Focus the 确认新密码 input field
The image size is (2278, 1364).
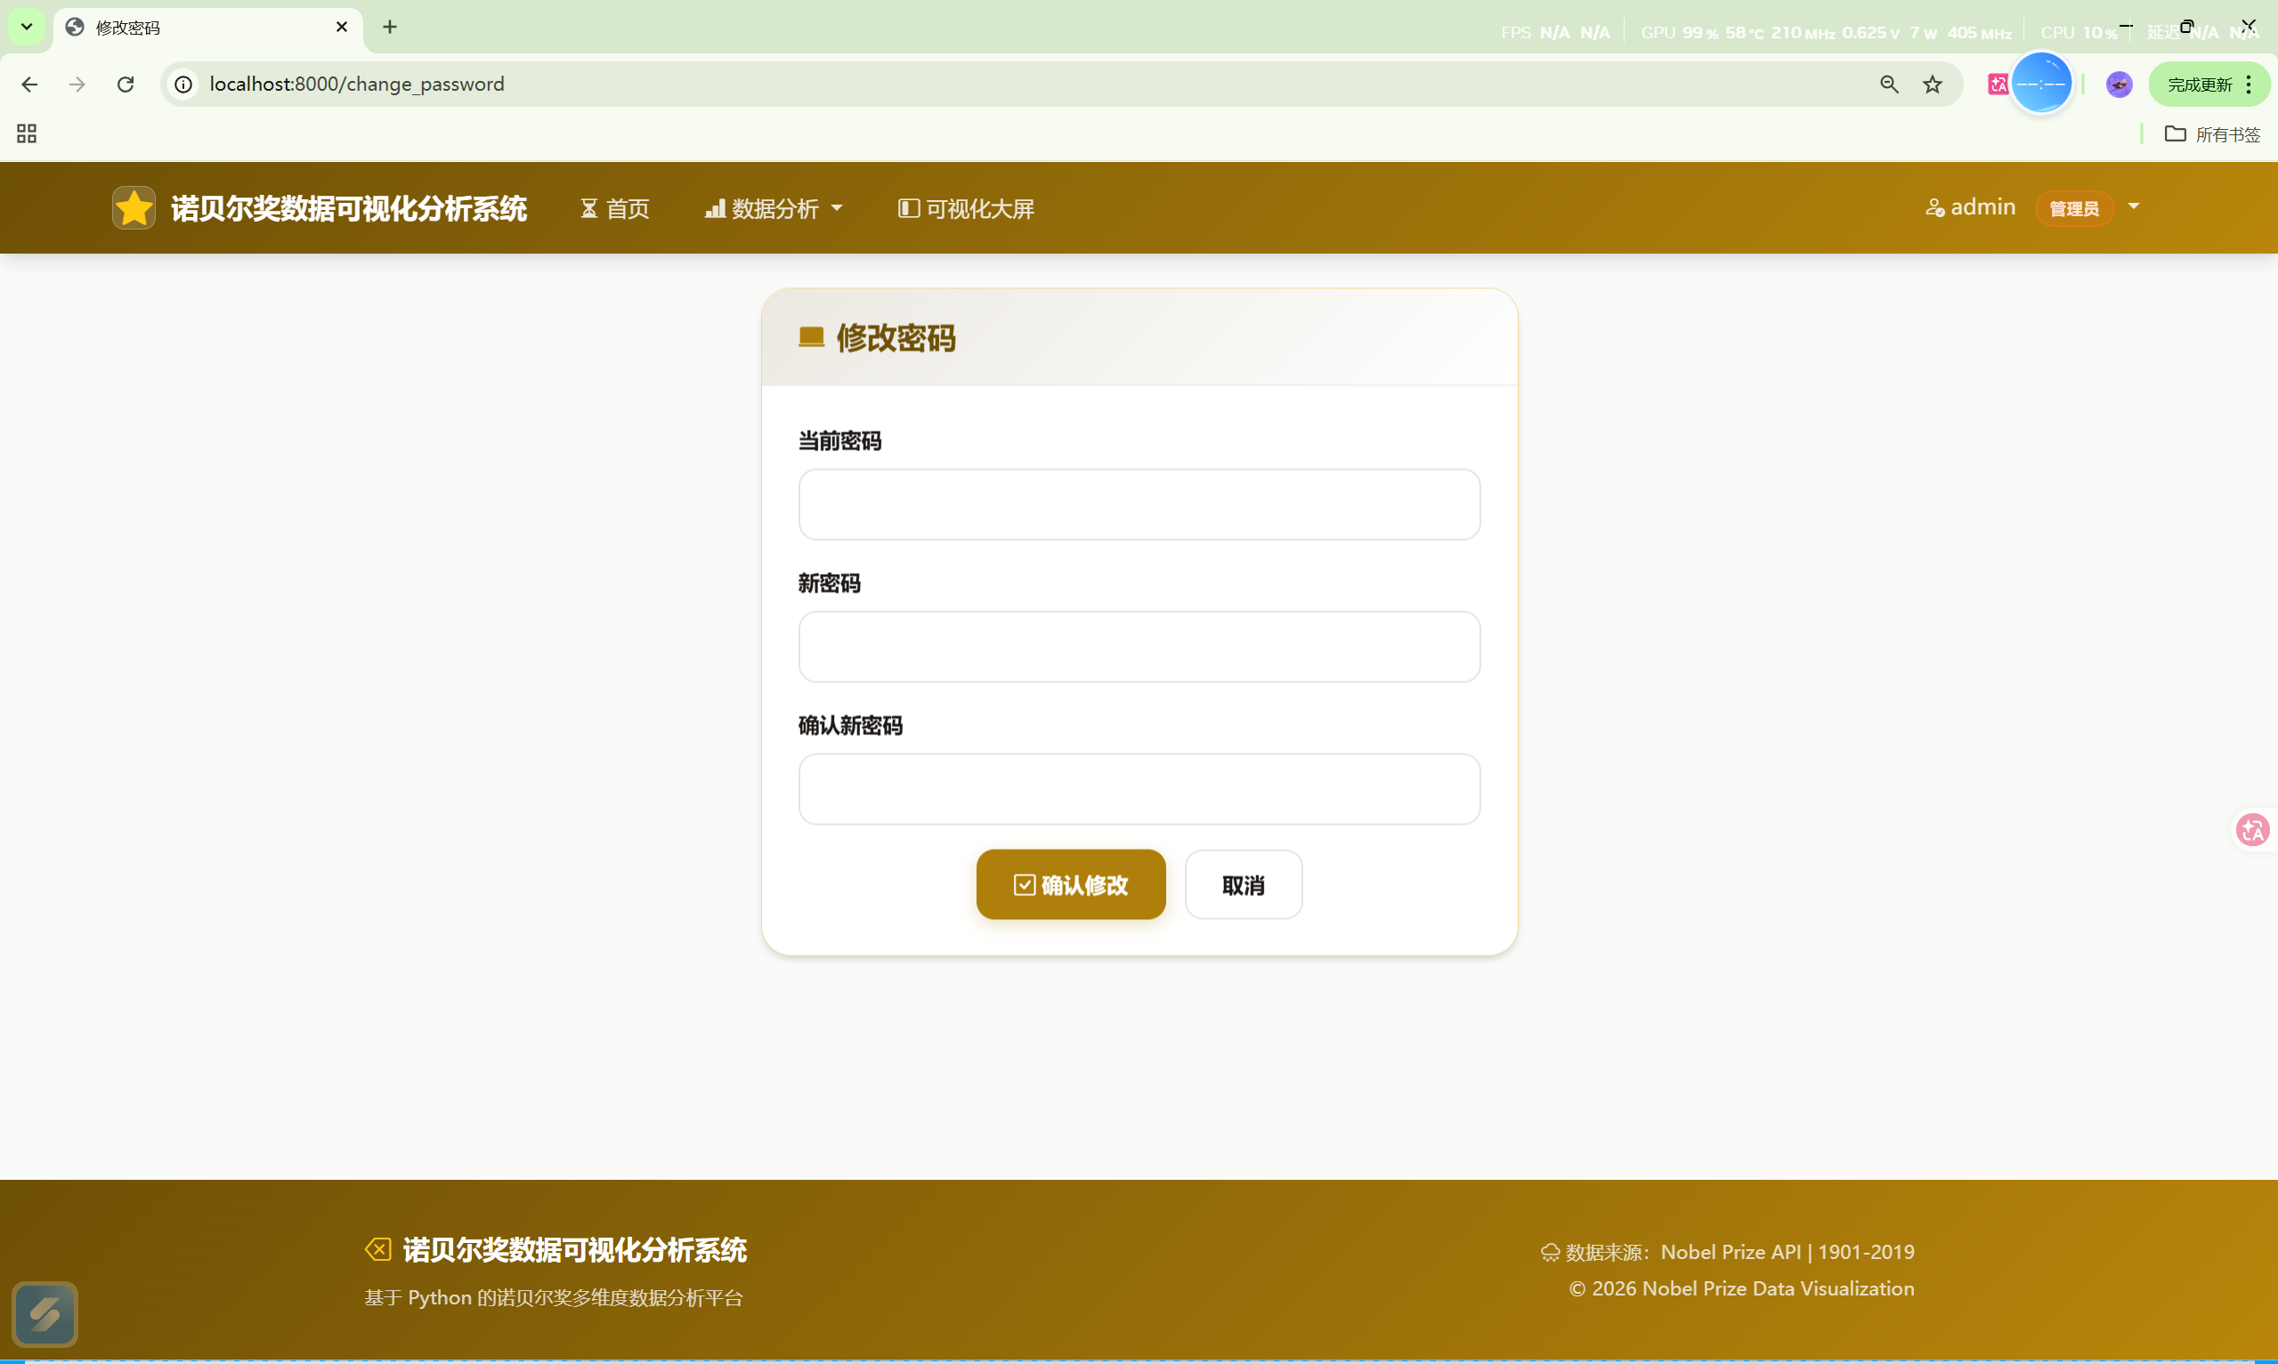[x=1139, y=789]
